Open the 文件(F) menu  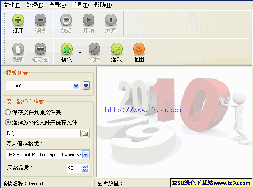point(12,5)
